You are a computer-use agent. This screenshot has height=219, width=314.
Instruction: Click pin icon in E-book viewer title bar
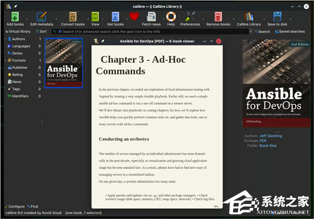pos(103,41)
